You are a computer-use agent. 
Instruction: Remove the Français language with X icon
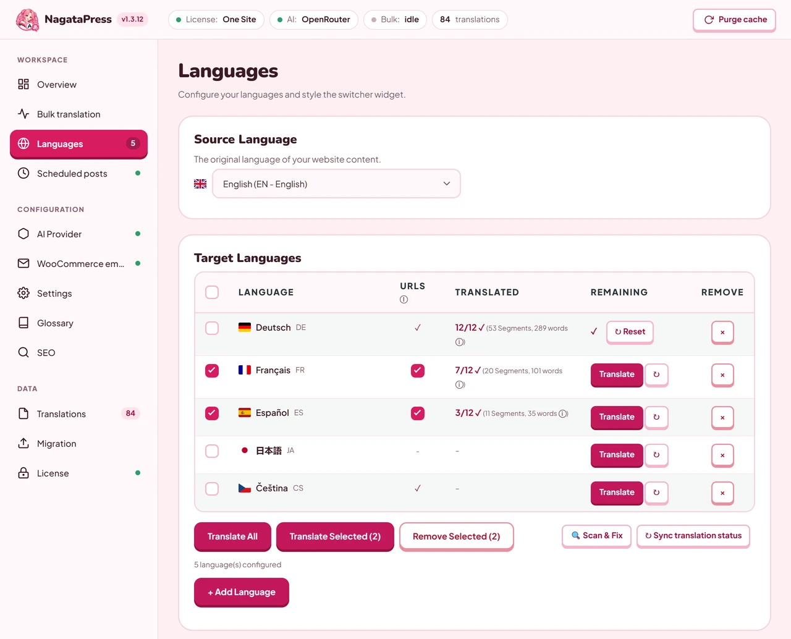point(722,375)
